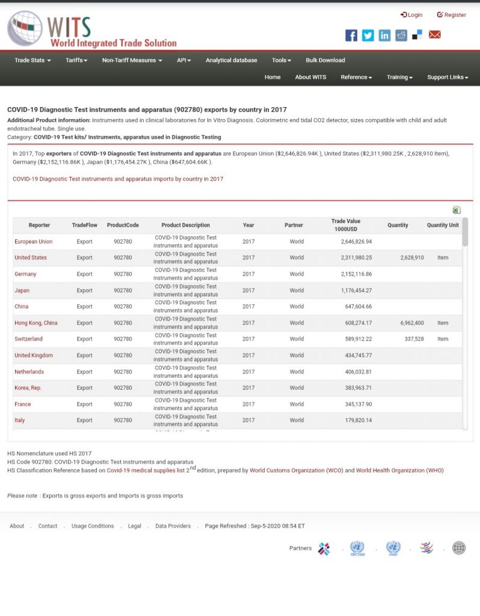Sort by the Trade Value column header

[x=346, y=225]
